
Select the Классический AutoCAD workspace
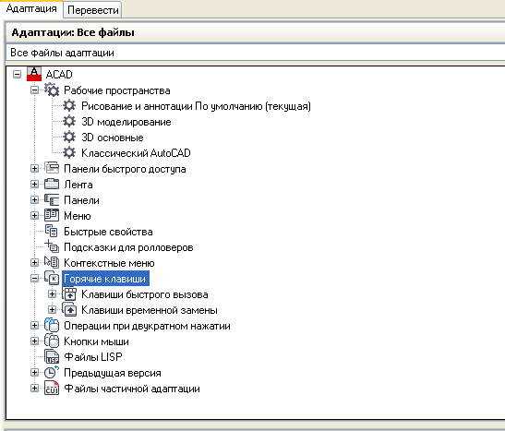tap(136, 153)
